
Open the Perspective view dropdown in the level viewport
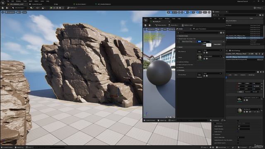[10, 12]
